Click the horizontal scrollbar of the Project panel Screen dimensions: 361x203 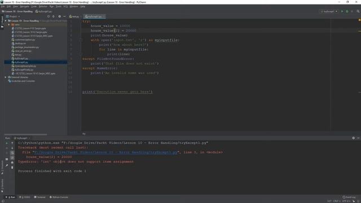pos(25,134)
